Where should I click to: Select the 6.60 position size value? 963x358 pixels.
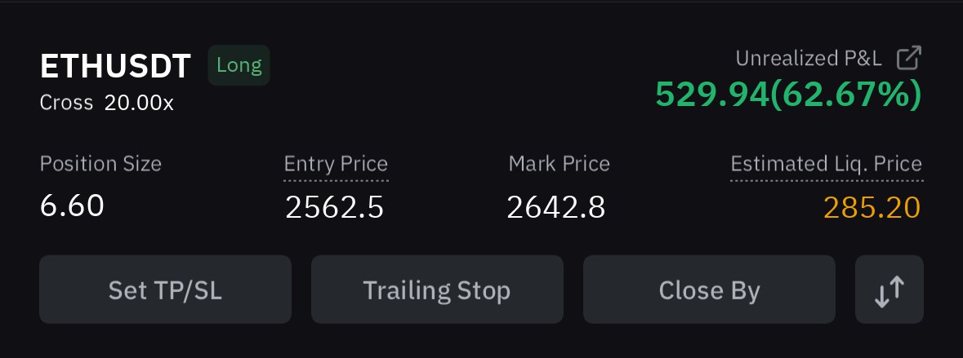tap(72, 206)
